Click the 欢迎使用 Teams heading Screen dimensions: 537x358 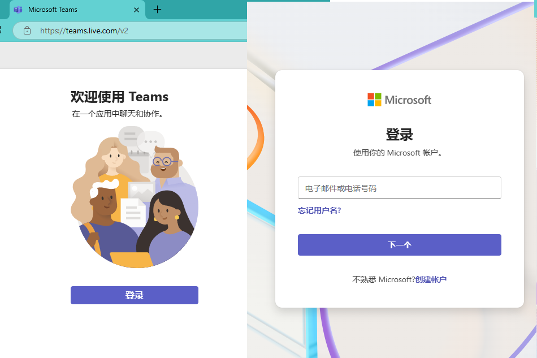pyautogui.click(x=119, y=97)
